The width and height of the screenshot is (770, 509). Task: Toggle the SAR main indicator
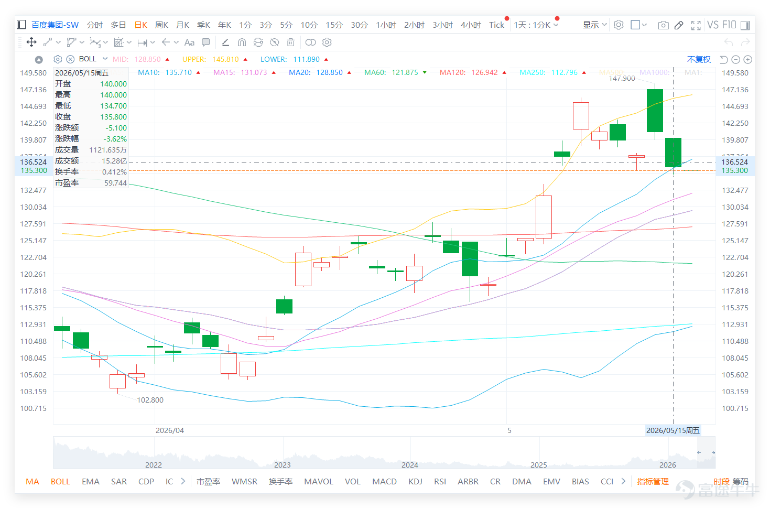point(119,481)
